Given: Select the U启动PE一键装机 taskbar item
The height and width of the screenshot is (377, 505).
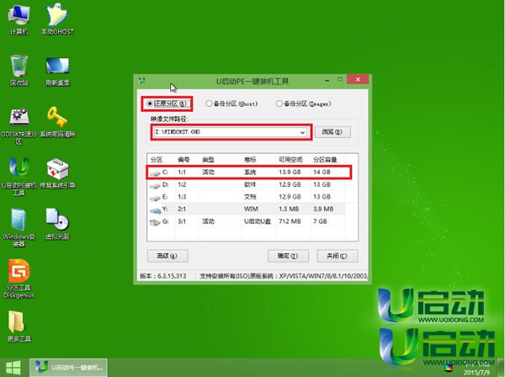Looking at the screenshot, I should (x=69, y=368).
